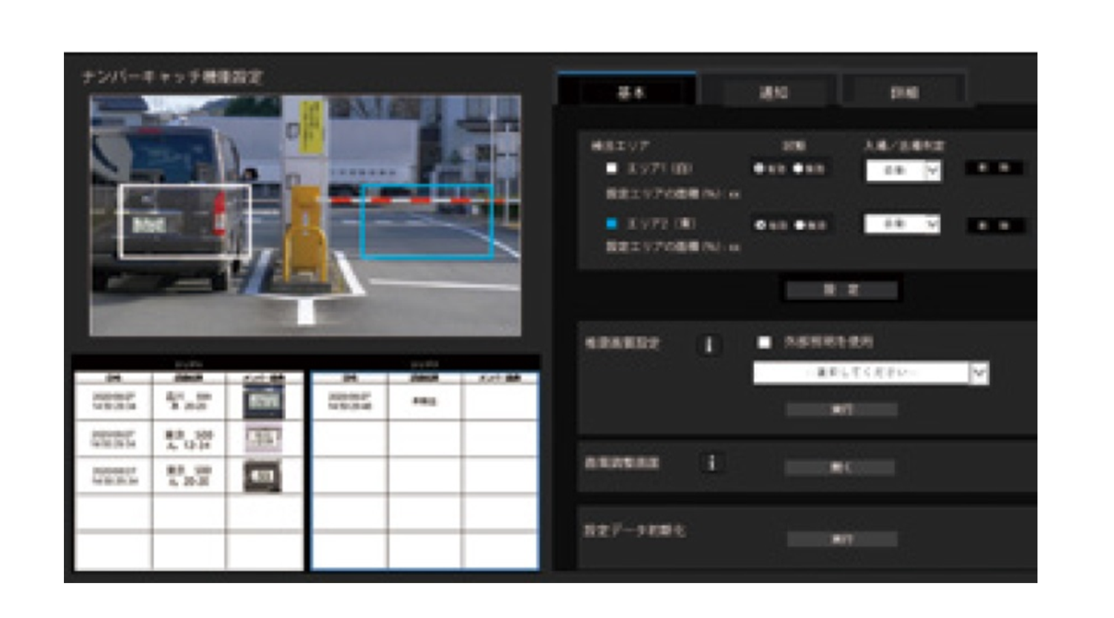Click the third-row date cell in the Area 1 table
Viewport: 1114px width, 618px height.
[x=114, y=476]
